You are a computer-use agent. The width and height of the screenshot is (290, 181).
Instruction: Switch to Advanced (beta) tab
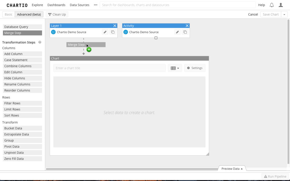(29, 14)
